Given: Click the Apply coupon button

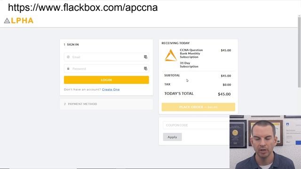Looking at the screenshot, I should tap(173, 137).
